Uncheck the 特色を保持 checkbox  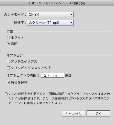coord(8,82)
